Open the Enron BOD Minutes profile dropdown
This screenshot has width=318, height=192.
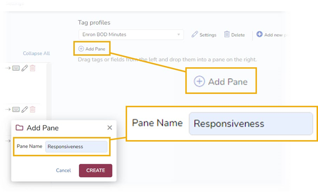pyautogui.click(x=131, y=34)
